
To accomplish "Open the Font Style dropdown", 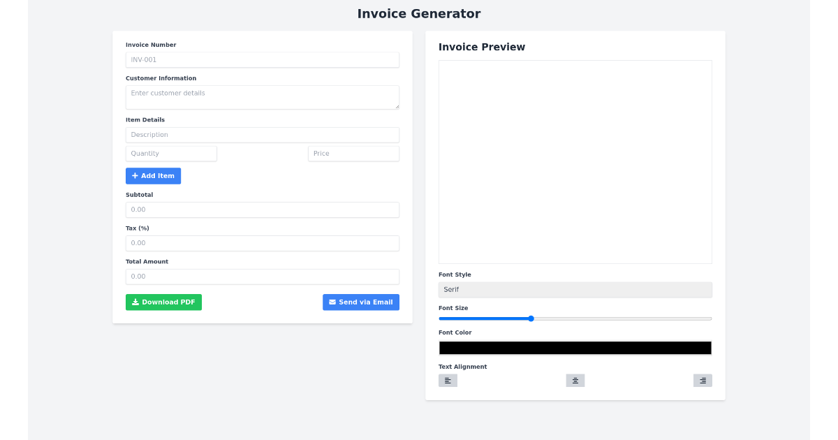I will (x=575, y=289).
